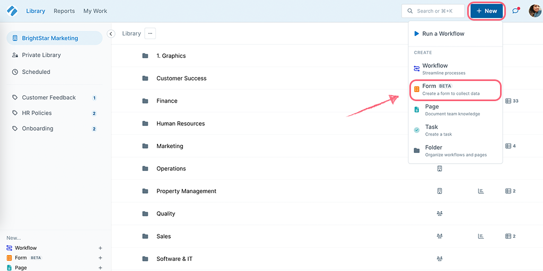
Task: Click the folder icon beside Quality
Action: 145,214
